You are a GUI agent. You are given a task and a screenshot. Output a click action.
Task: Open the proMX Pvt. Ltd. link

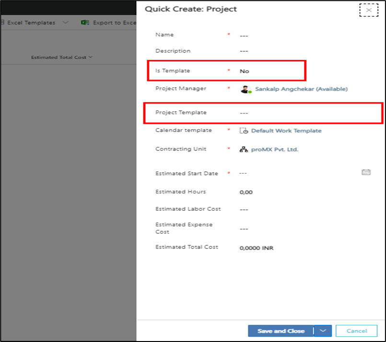[x=274, y=149]
